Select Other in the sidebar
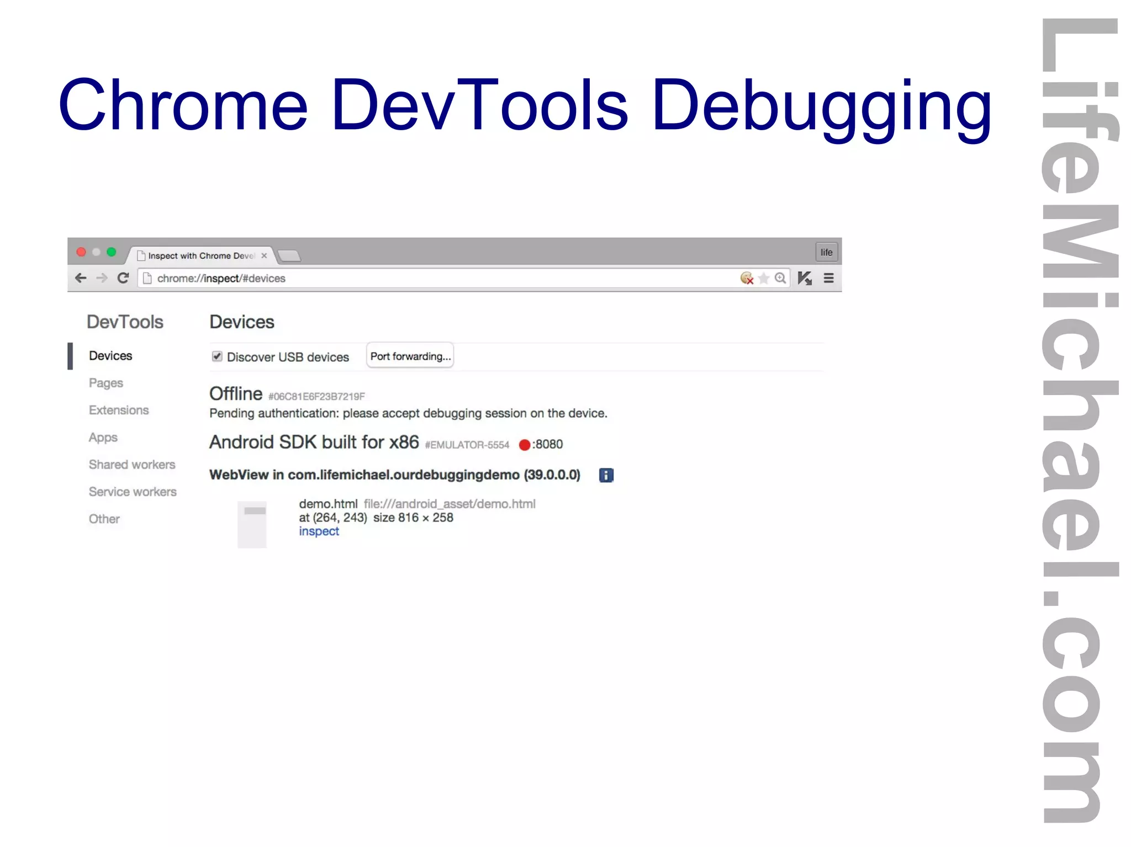The image size is (1131, 847). point(104,519)
